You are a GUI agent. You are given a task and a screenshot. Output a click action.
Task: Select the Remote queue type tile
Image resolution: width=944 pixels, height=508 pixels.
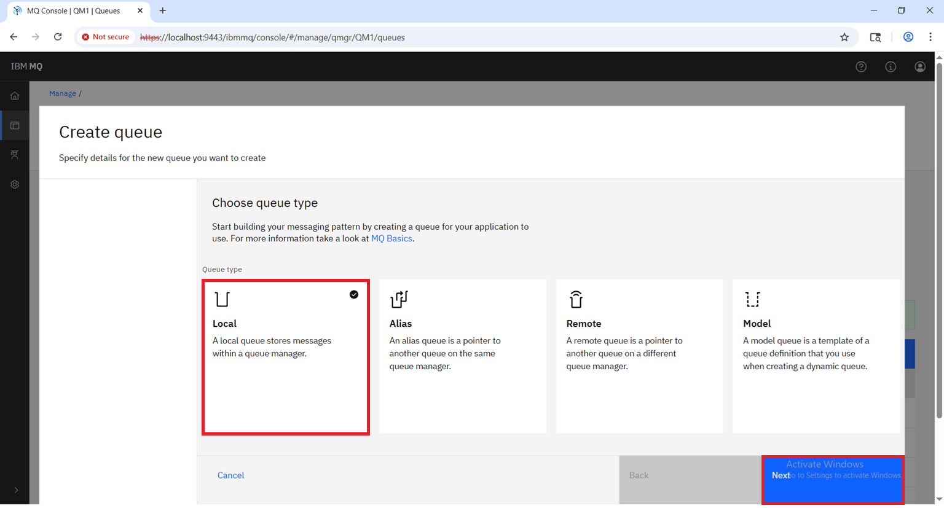coord(639,356)
